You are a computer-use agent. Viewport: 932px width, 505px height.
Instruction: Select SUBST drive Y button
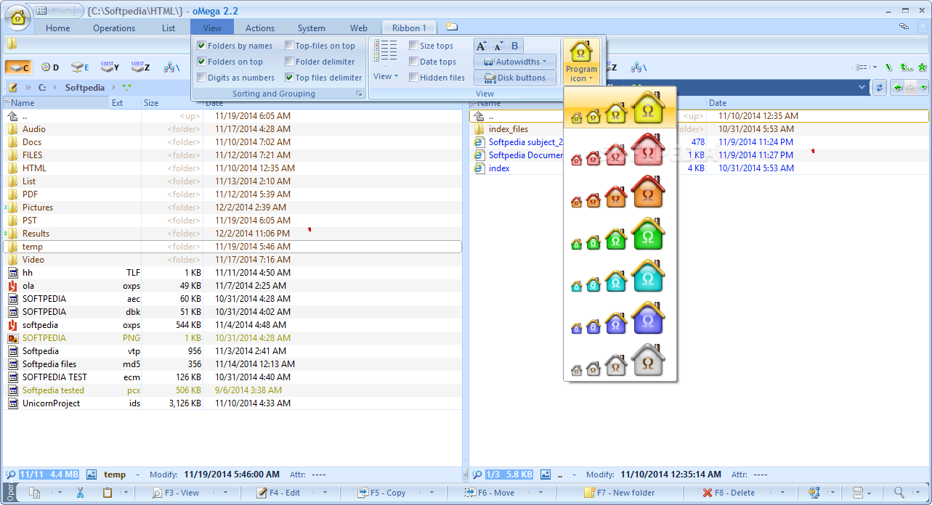110,67
